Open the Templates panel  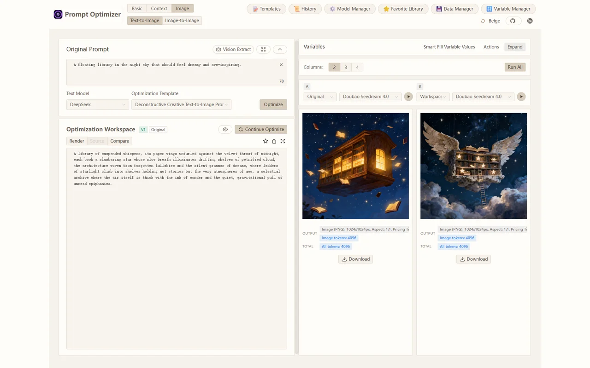point(266,9)
